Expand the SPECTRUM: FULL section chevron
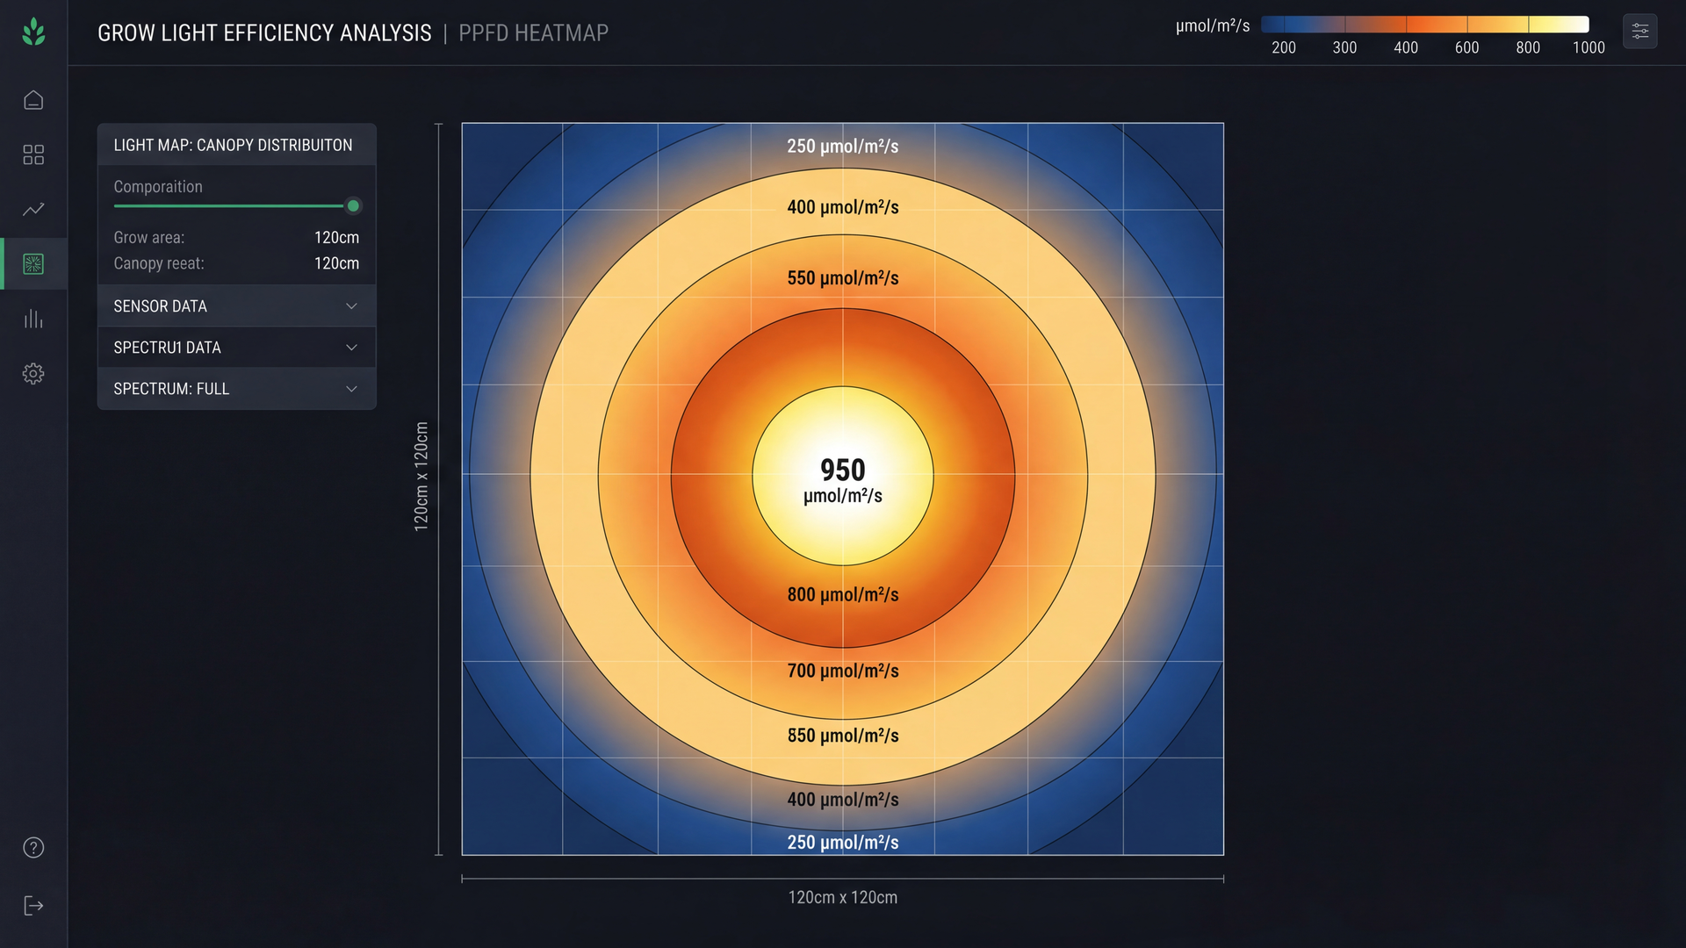 [x=351, y=389]
